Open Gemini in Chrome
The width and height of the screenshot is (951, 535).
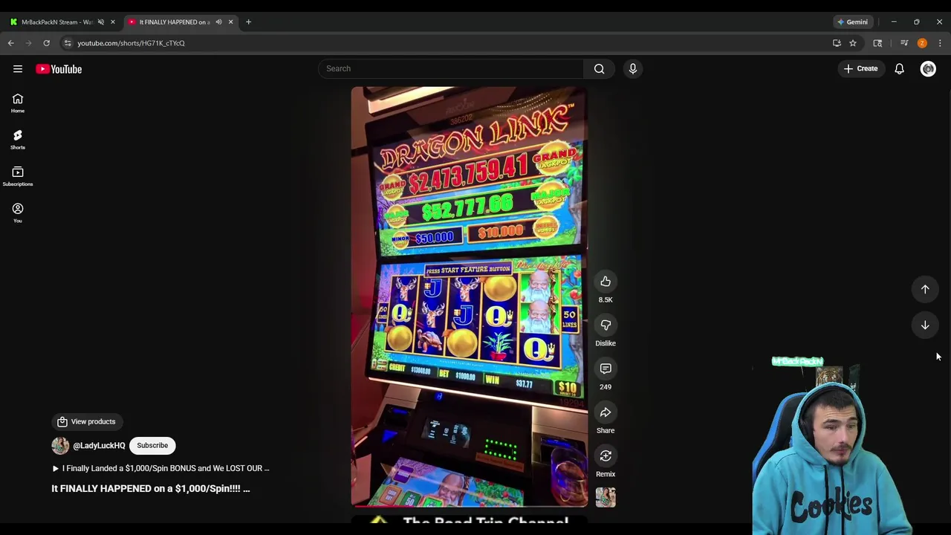tap(852, 22)
